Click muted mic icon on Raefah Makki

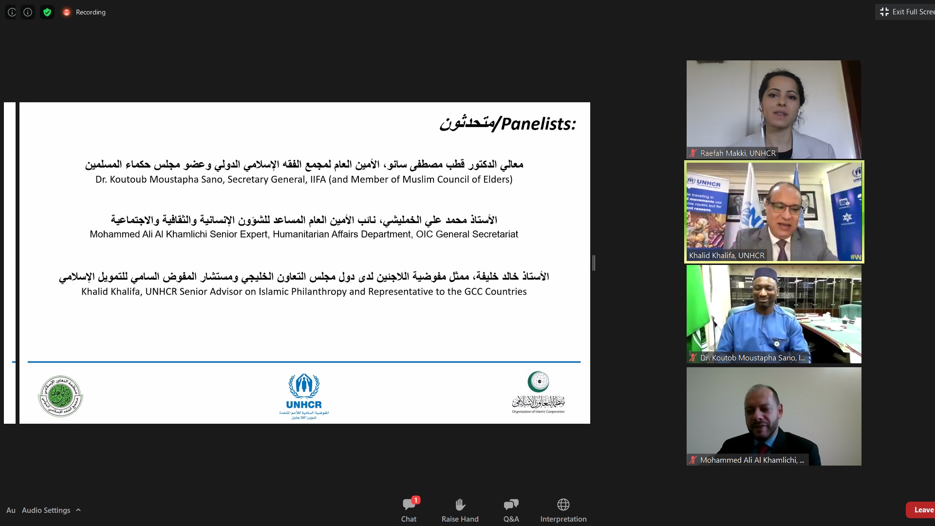click(693, 153)
